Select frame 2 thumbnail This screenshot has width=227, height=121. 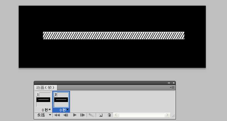click(x=61, y=100)
